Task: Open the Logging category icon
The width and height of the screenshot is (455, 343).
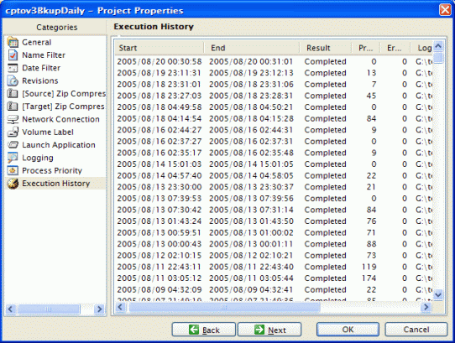Action: pyautogui.click(x=13, y=158)
